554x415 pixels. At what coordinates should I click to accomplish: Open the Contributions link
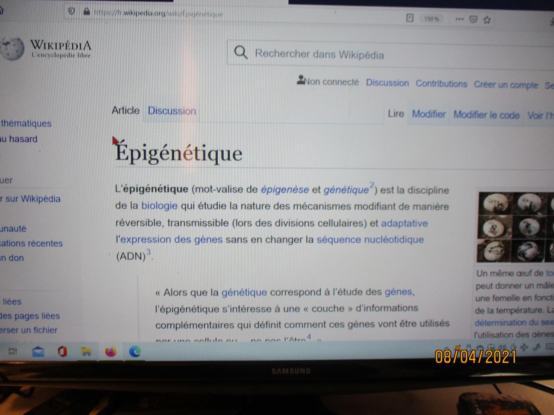click(x=441, y=83)
